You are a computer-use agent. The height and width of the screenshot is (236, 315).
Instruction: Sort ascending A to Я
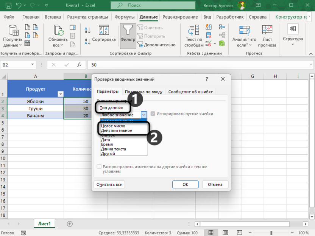(x=87, y=30)
